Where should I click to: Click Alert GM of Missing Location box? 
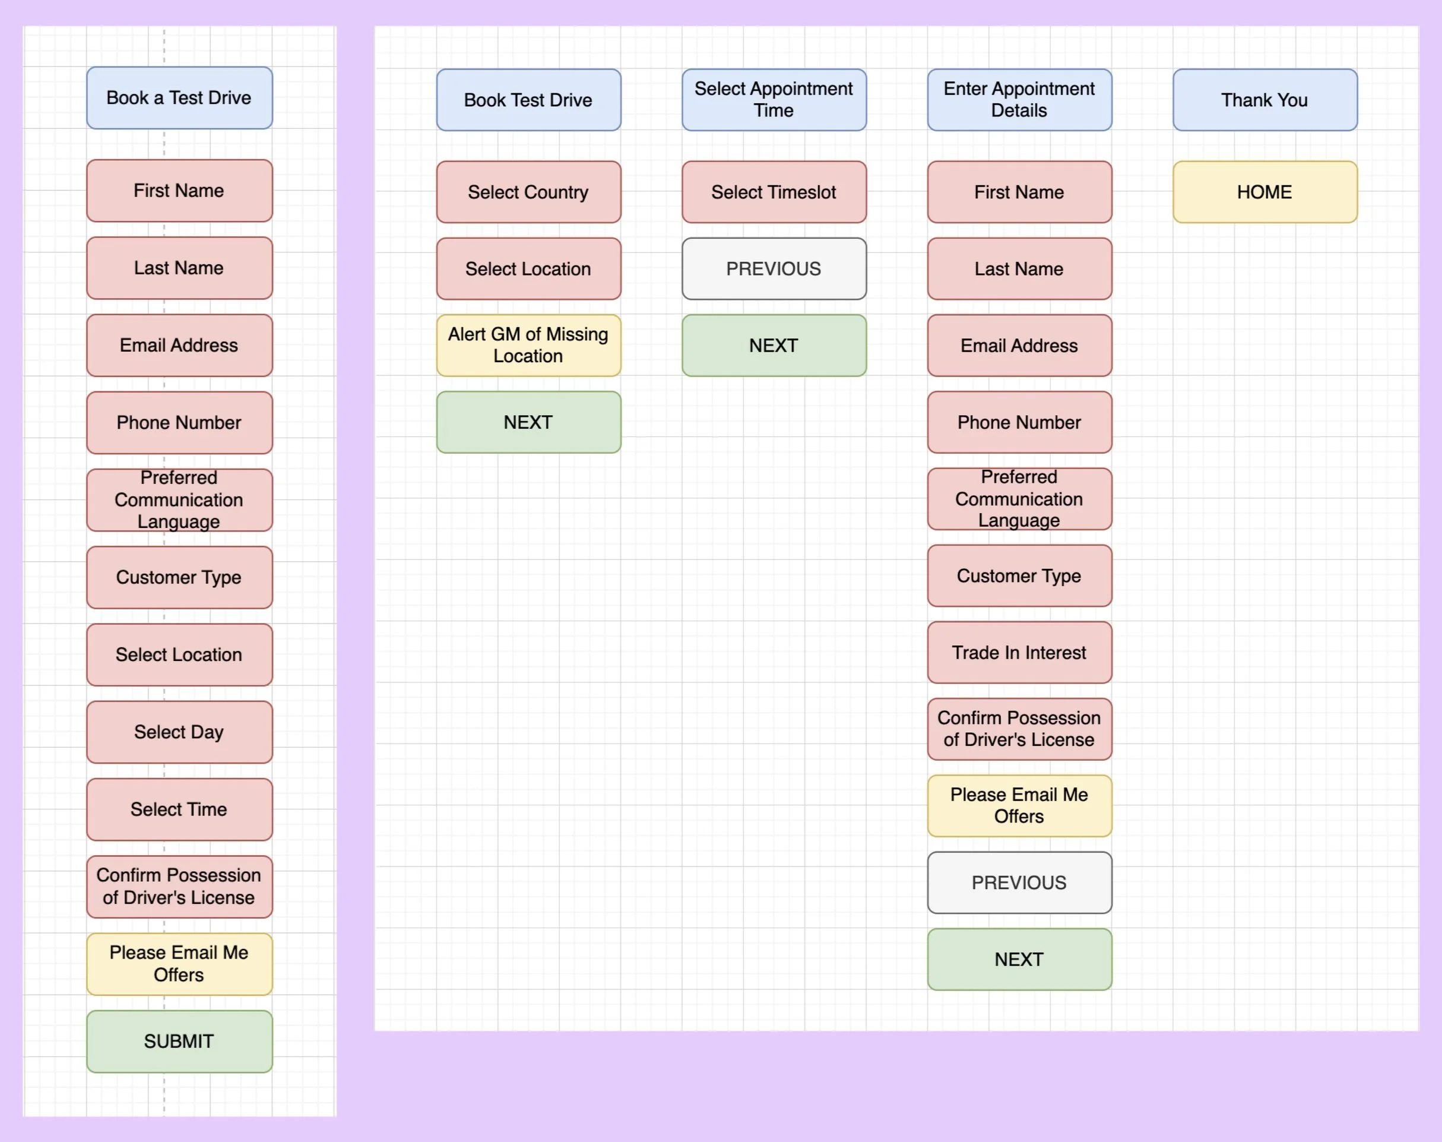pos(528,345)
